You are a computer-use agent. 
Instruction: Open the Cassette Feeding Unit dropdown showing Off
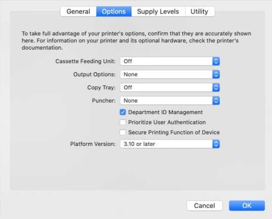click(x=166, y=61)
